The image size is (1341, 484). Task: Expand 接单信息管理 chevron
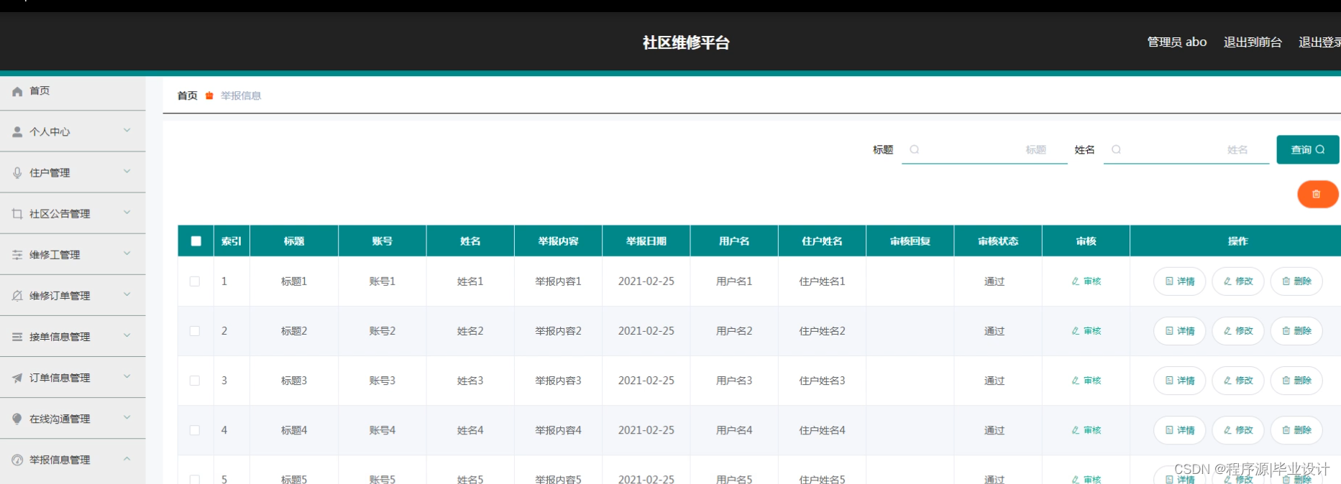127,335
